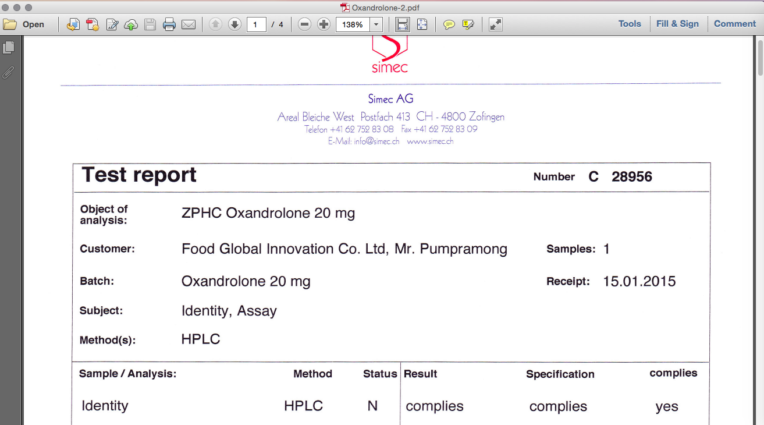Go to next page with down arrow
This screenshot has height=425, width=764.
[x=234, y=24]
